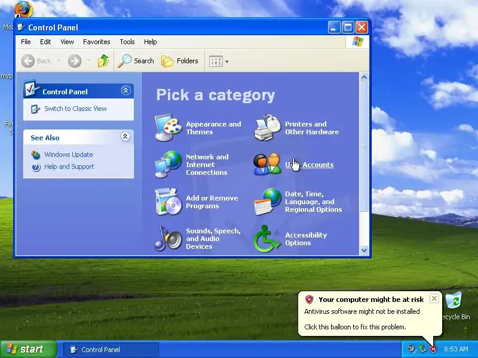Open Add or Remove Programs CD icon
478x358 pixels.
168,202
